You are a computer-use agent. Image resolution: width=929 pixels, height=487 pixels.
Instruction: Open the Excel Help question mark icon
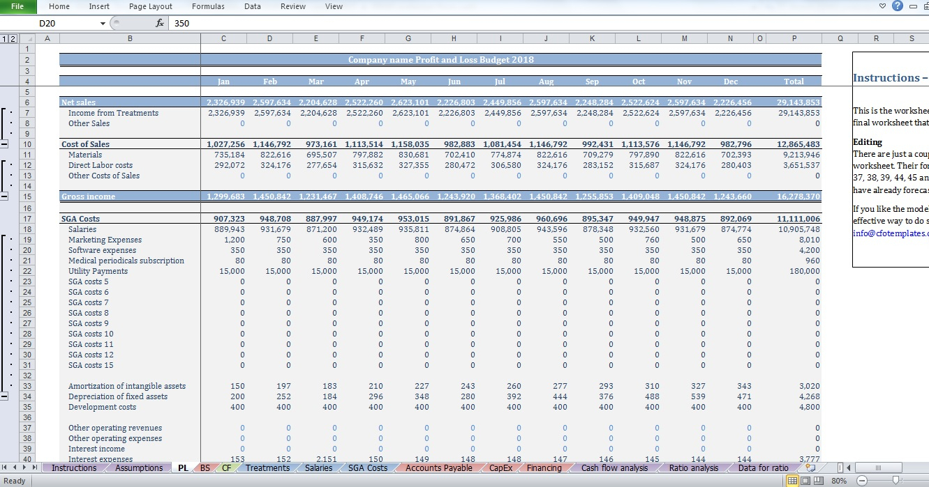[x=898, y=6]
